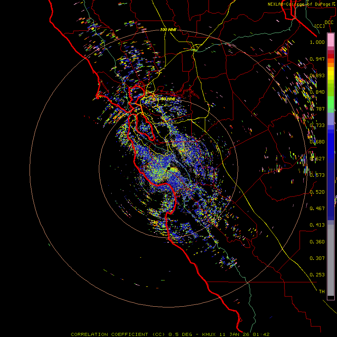Click the 0.573 legend value
This screenshot has width=337, height=337.
(x=317, y=175)
